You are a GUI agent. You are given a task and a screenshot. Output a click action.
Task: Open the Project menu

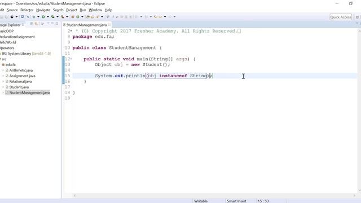pyautogui.click(x=72, y=10)
